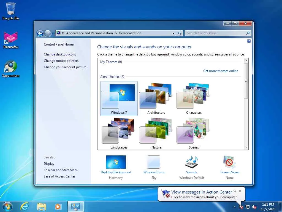Viewport: 282px width, 212px height.
Task: Go back with the blue Back arrow
Action: [40, 33]
